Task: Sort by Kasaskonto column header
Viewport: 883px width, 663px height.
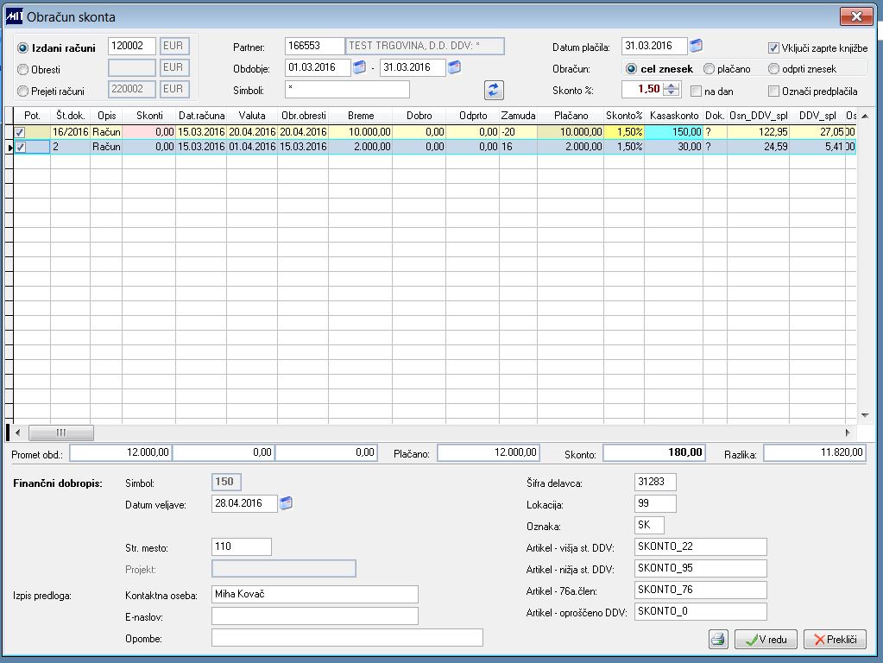Action: (x=673, y=116)
